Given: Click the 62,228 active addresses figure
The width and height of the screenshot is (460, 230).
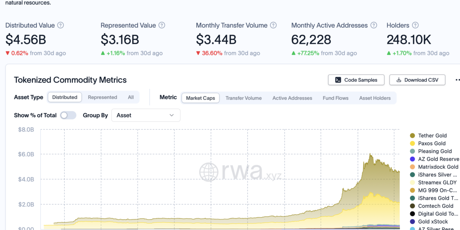Looking at the screenshot, I should pyautogui.click(x=311, y=40).
